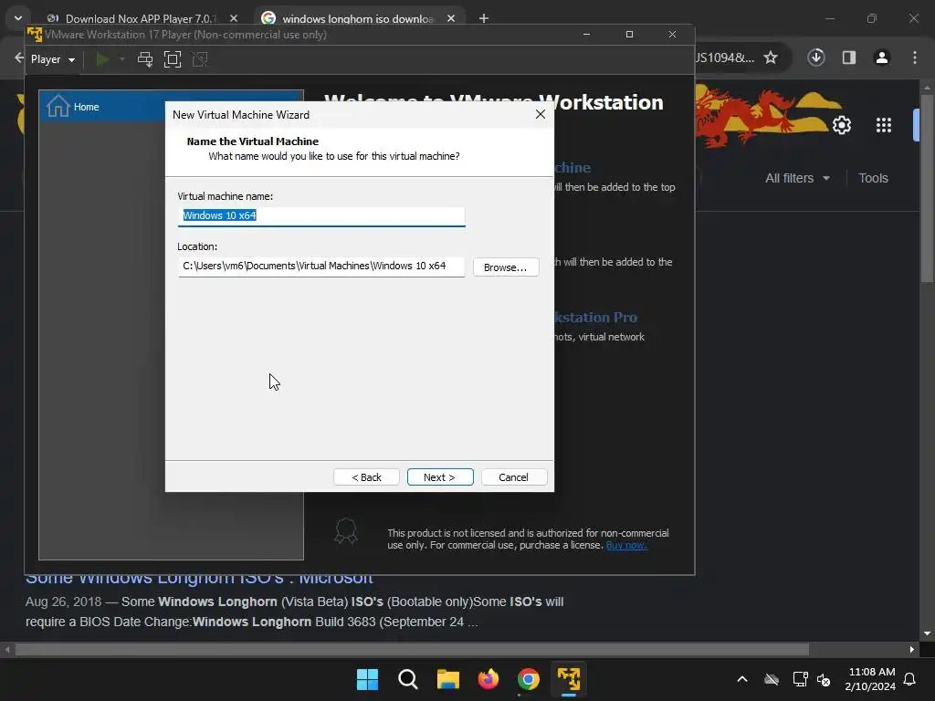Cancel the New Virtual Machine Wizard

click(x=513, y=476)
